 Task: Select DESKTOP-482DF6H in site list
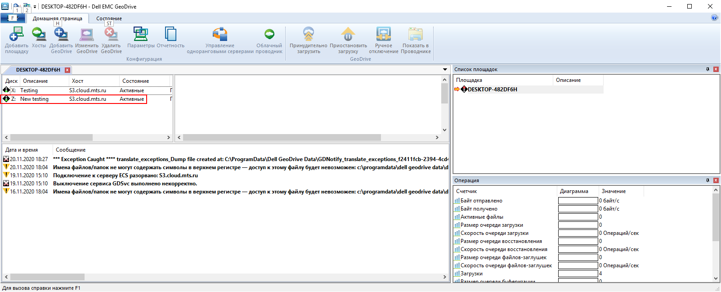click(x=492, y=90)
